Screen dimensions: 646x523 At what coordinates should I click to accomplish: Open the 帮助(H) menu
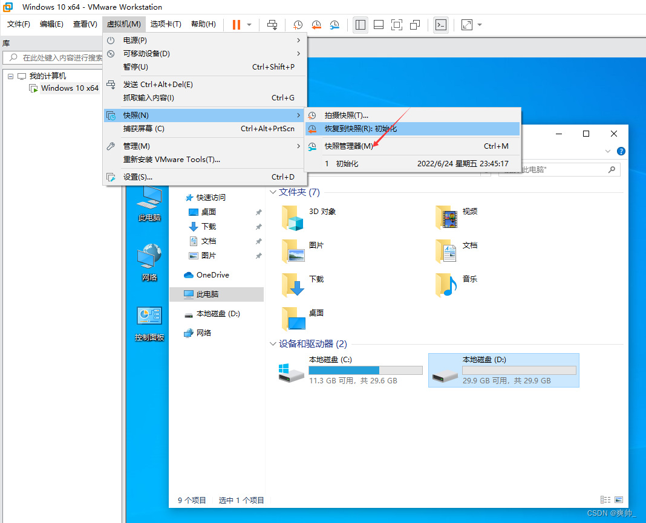click(203, 24)
